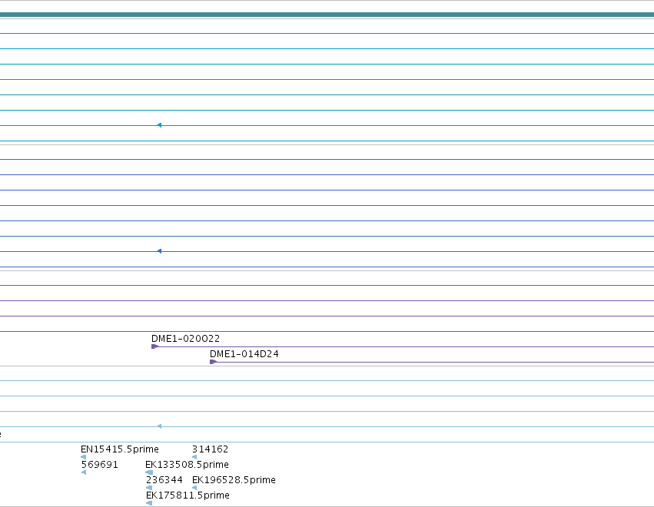
Task: Click the arrow marker under 569691
Action: 84,472
